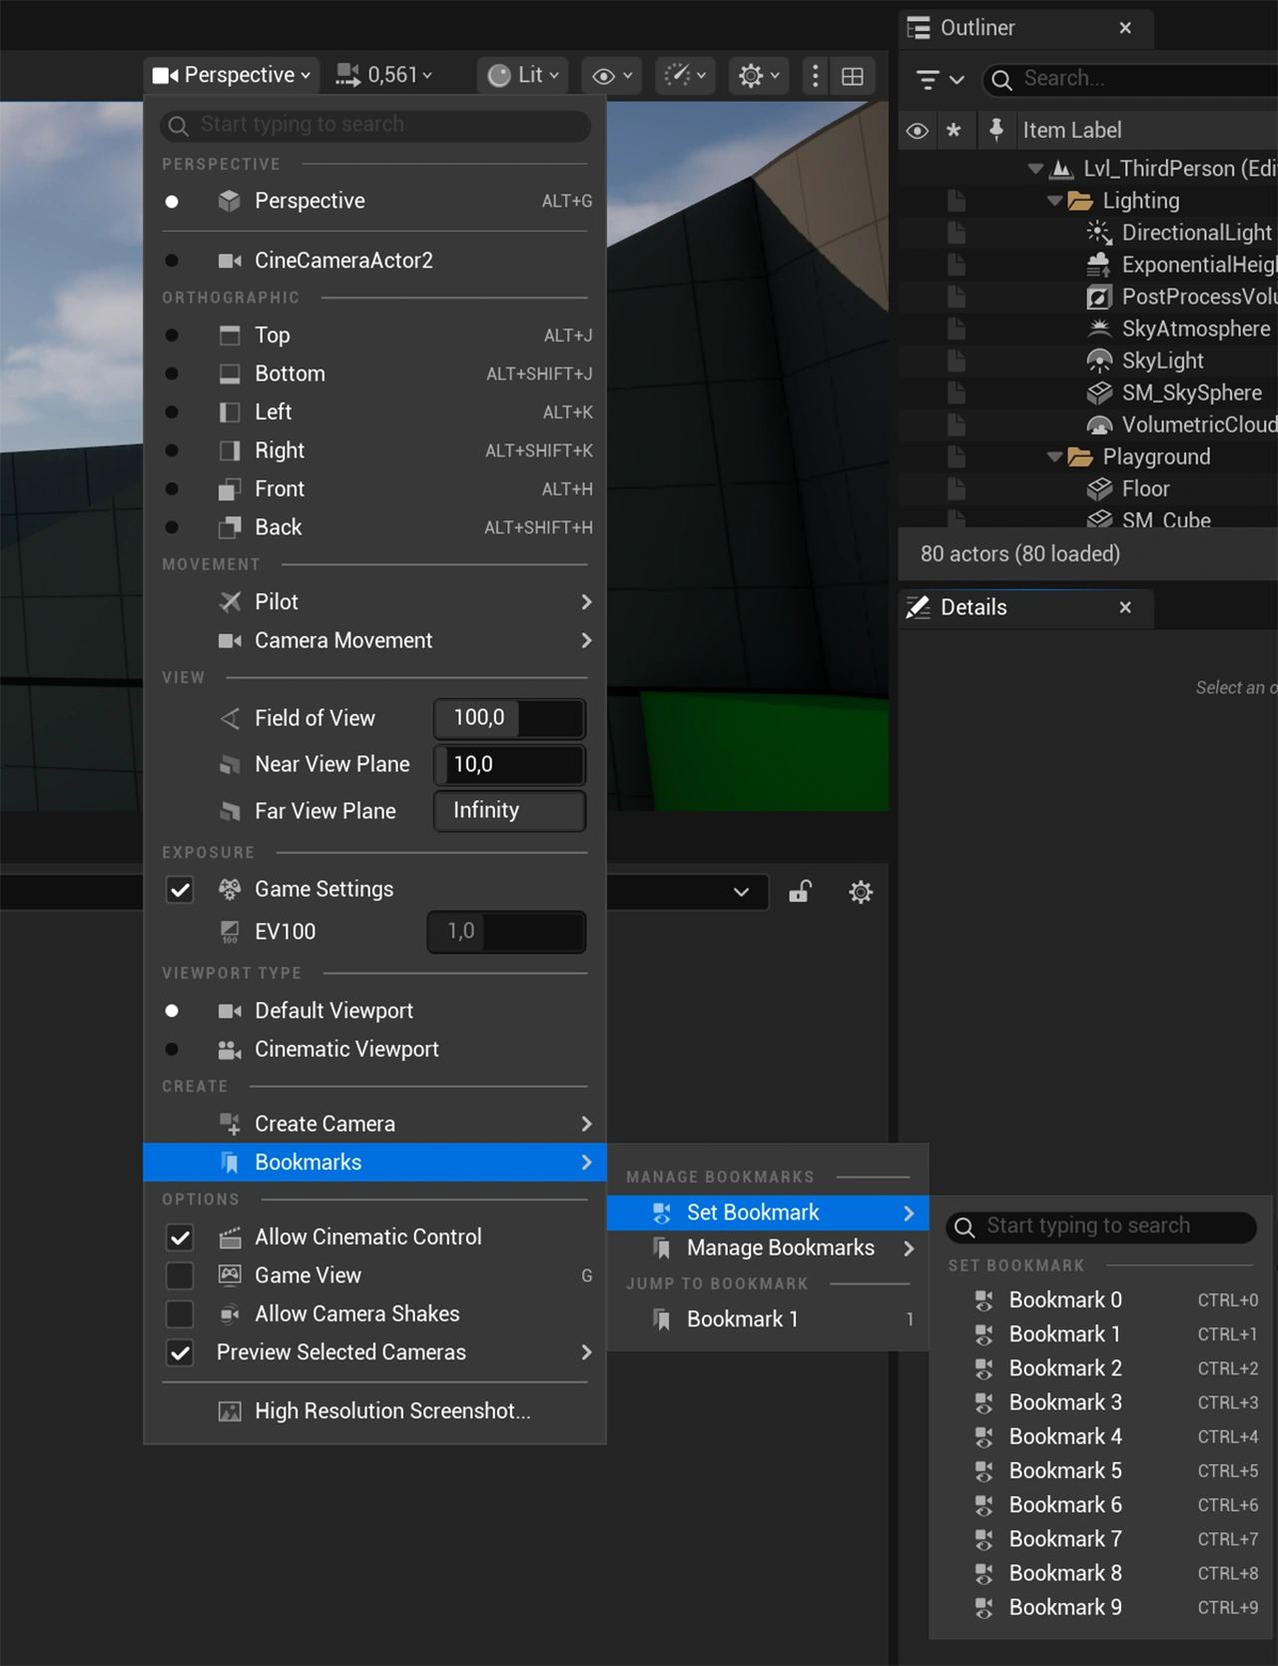Set Bookmark 9 icon

[983, 1608]
